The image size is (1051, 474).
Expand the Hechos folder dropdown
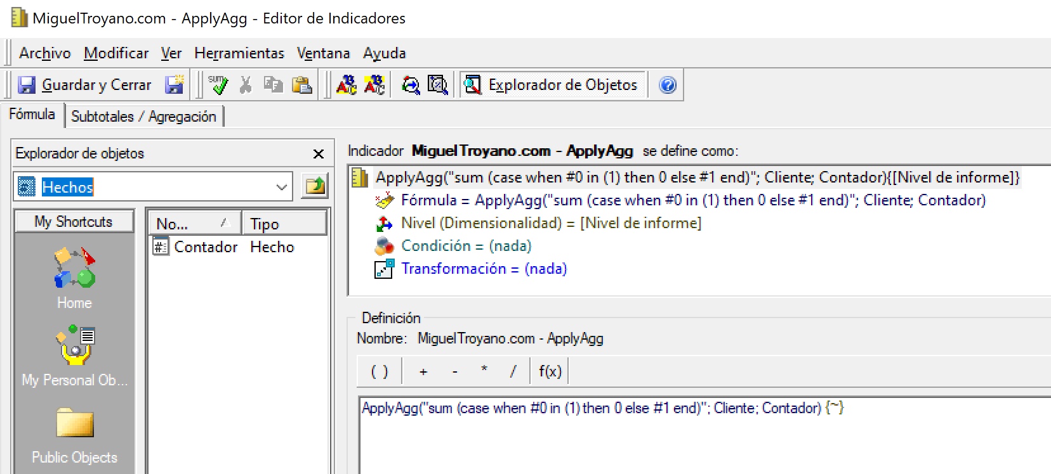[x=281, y=187]
